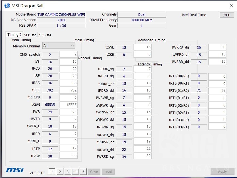Viewport: 237px width, 178px height.
Task: Click the tRRD_L editable input field
Action: click(x=68, y=141)
